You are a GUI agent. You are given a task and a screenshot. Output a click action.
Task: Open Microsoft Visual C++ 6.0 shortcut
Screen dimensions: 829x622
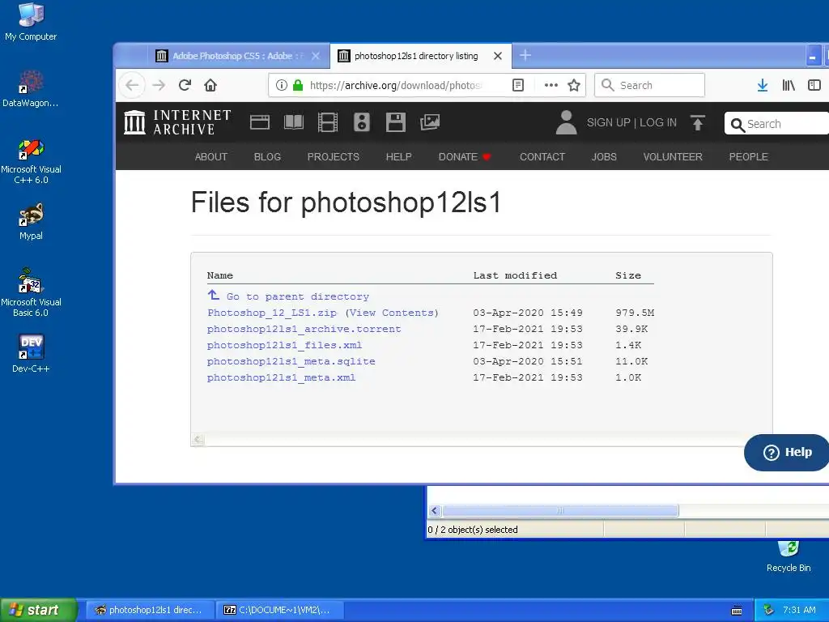31,161
